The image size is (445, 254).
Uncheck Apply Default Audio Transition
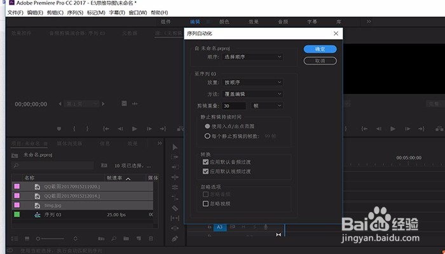(206, 162)
